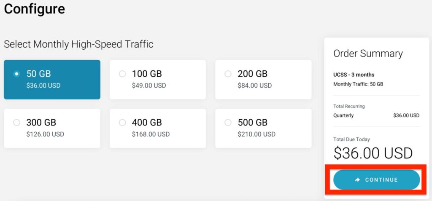Click the $210.00 USD price text

coord(256,134)
